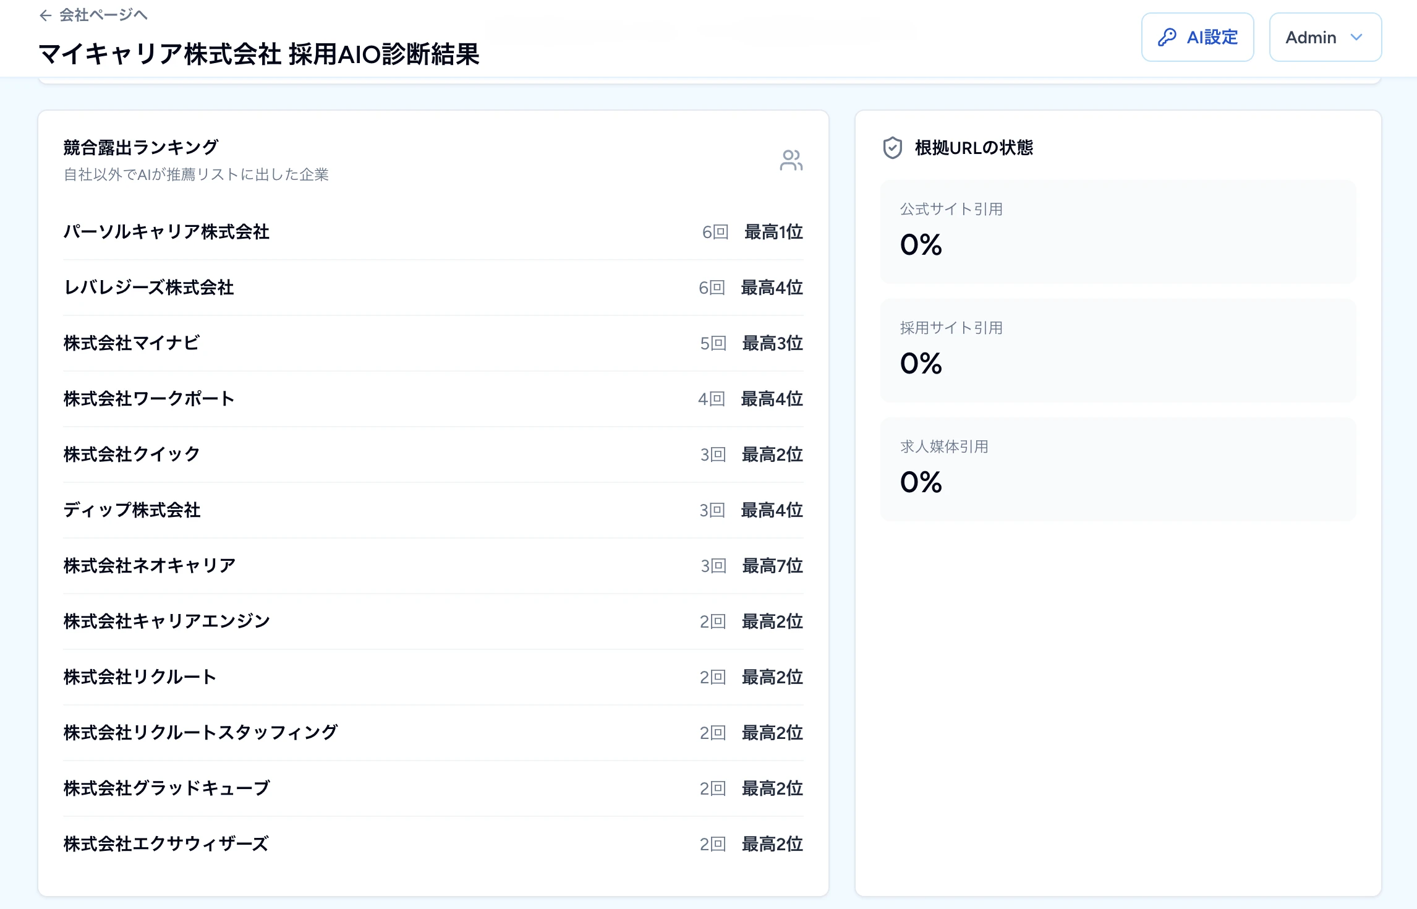The height and width of the screenshot is (909, 1417).
Task: Select row 株式会社リクルート
Action: pos(433,677)
